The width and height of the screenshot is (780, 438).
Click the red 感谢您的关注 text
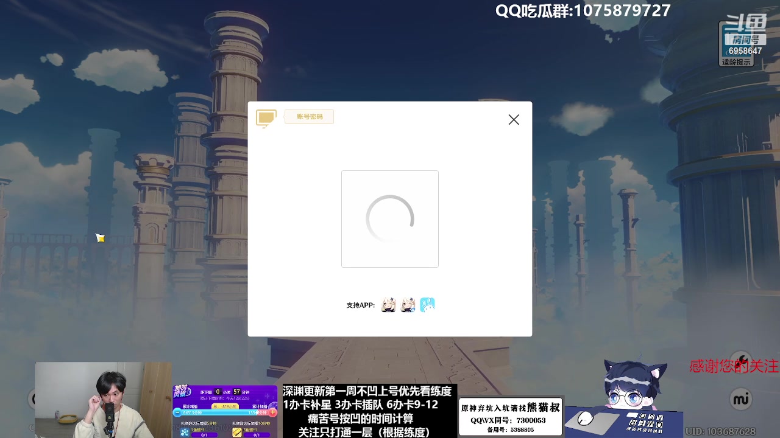734,366
